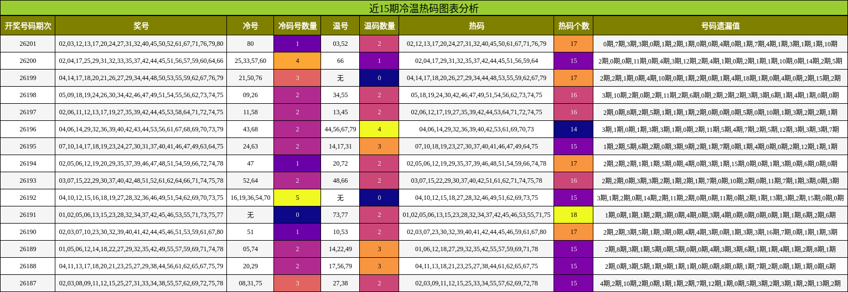
Task: Click the 奖号 numbers in row 26187
Action: pos(141,283)
